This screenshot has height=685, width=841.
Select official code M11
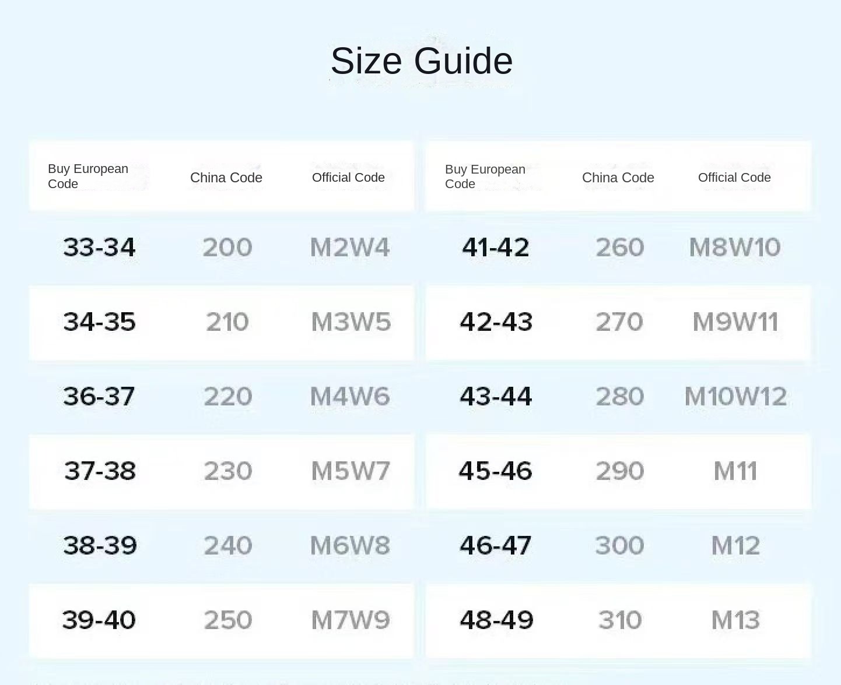(735, 471)
